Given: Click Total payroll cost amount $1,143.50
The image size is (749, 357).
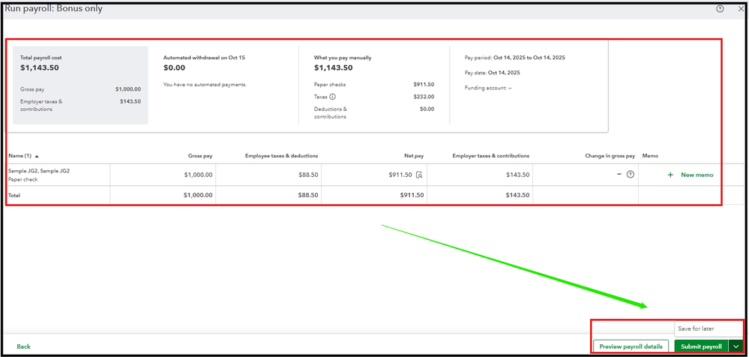Looking at the screenshot, I should [x=39, y=67].
